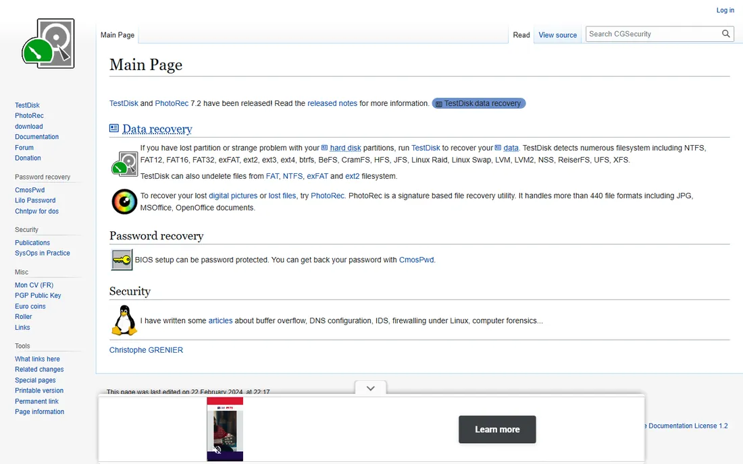743x464 pixels.
Task: Open the Documentation sidebar link
Action: pos(36,137)
